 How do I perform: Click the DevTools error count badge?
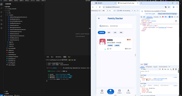[x=163, y=17]
